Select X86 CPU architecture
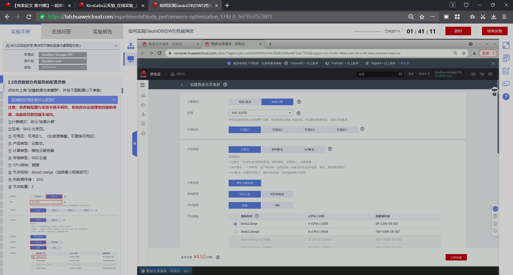 point(277,205)
